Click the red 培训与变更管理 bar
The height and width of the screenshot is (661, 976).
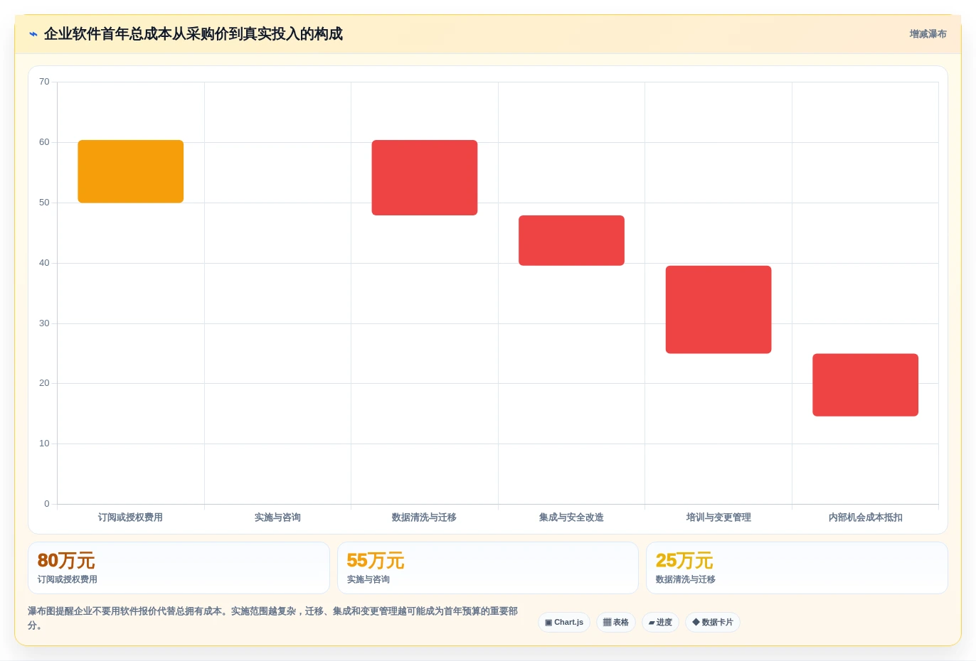point(718,309)
